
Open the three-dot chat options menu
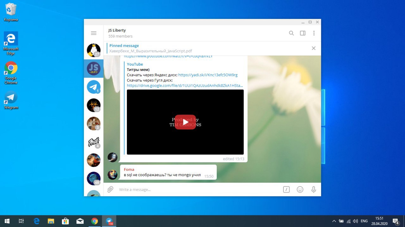[314, 33]
